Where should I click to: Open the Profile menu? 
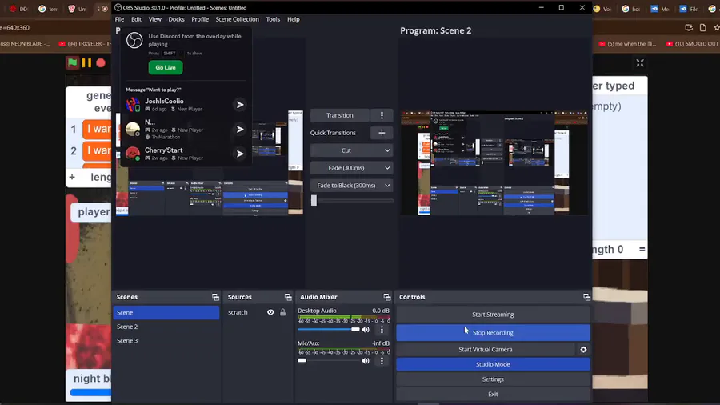point(200,19)
